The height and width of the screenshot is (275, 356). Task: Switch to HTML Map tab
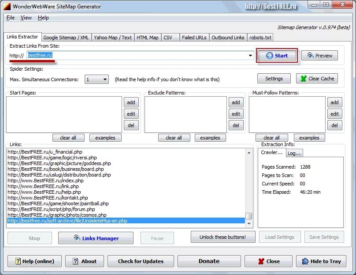point(148,38)
